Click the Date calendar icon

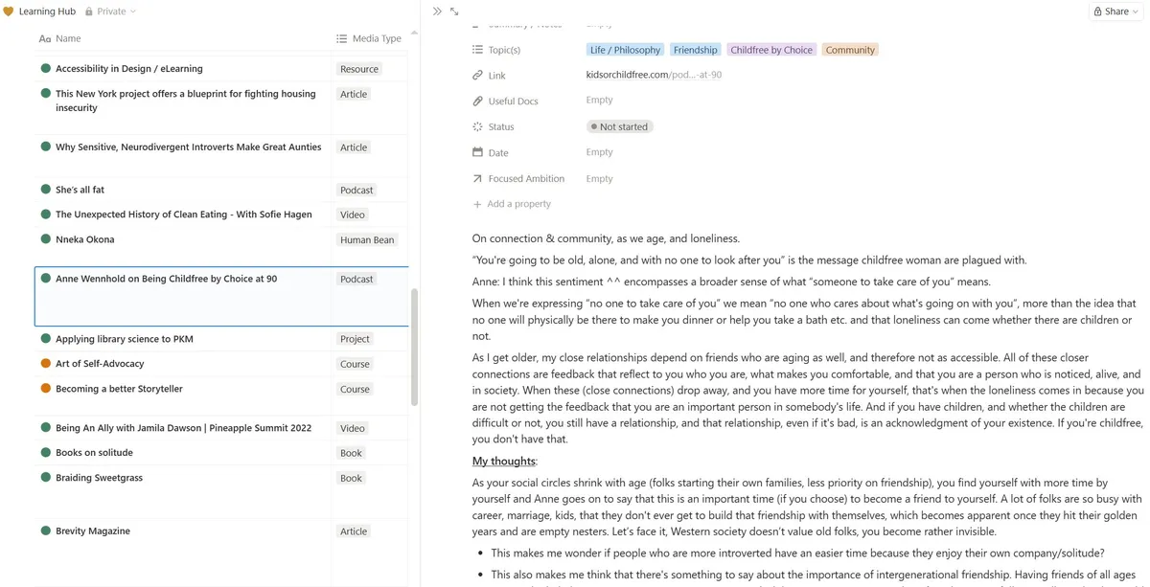477,152
